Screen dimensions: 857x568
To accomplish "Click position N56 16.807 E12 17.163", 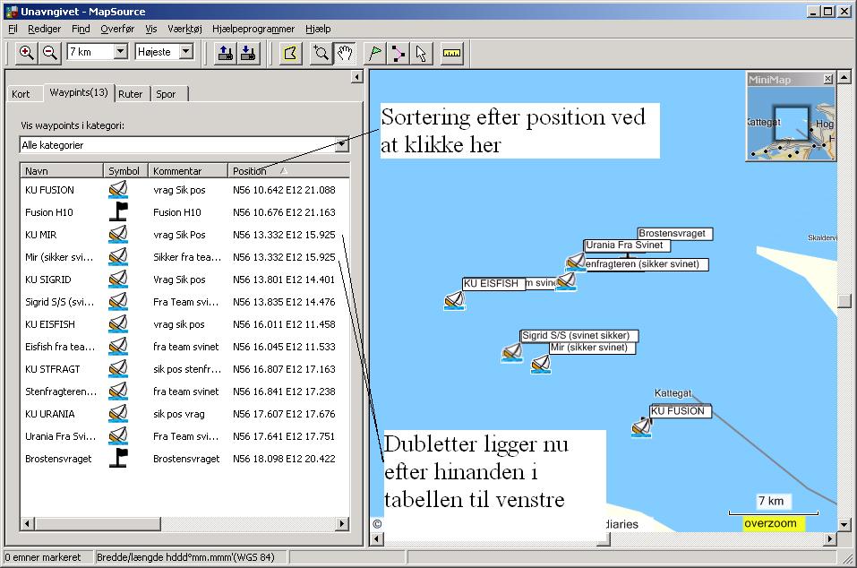I will tap(284, 369).
